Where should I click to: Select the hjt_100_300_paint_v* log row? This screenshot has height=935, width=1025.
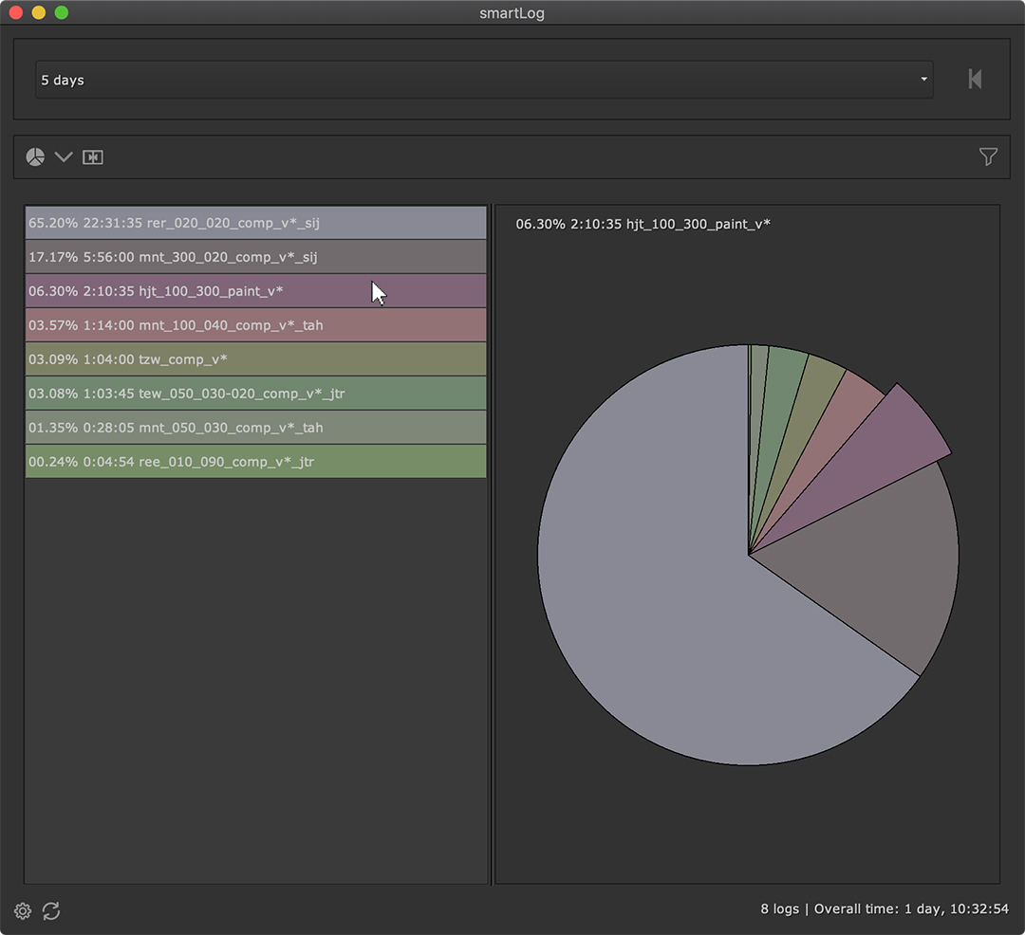(x=255, y=291)
